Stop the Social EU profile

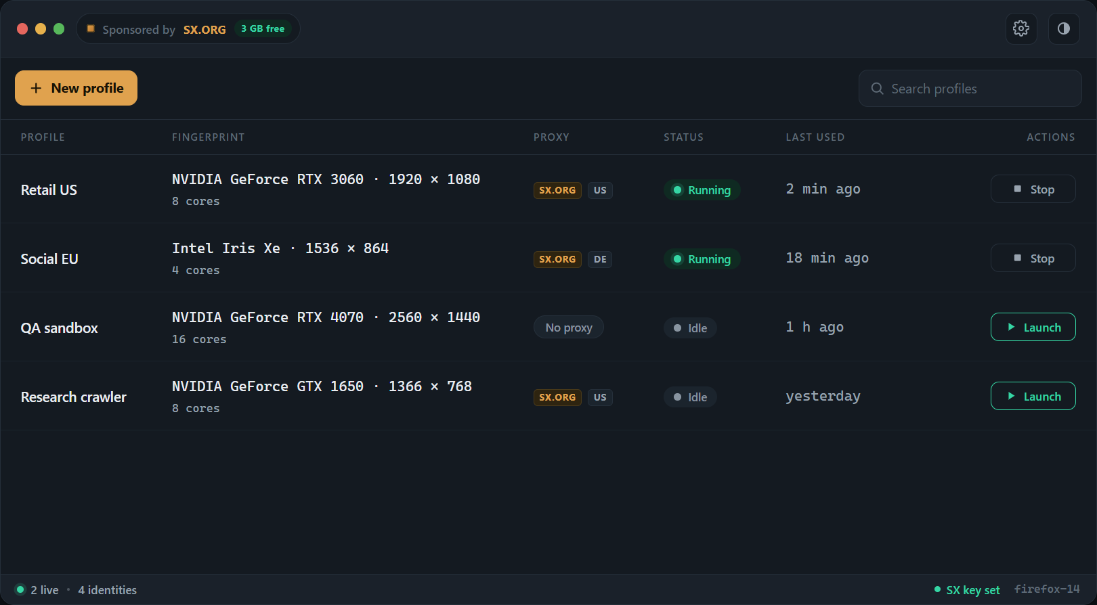[1033, 258]
